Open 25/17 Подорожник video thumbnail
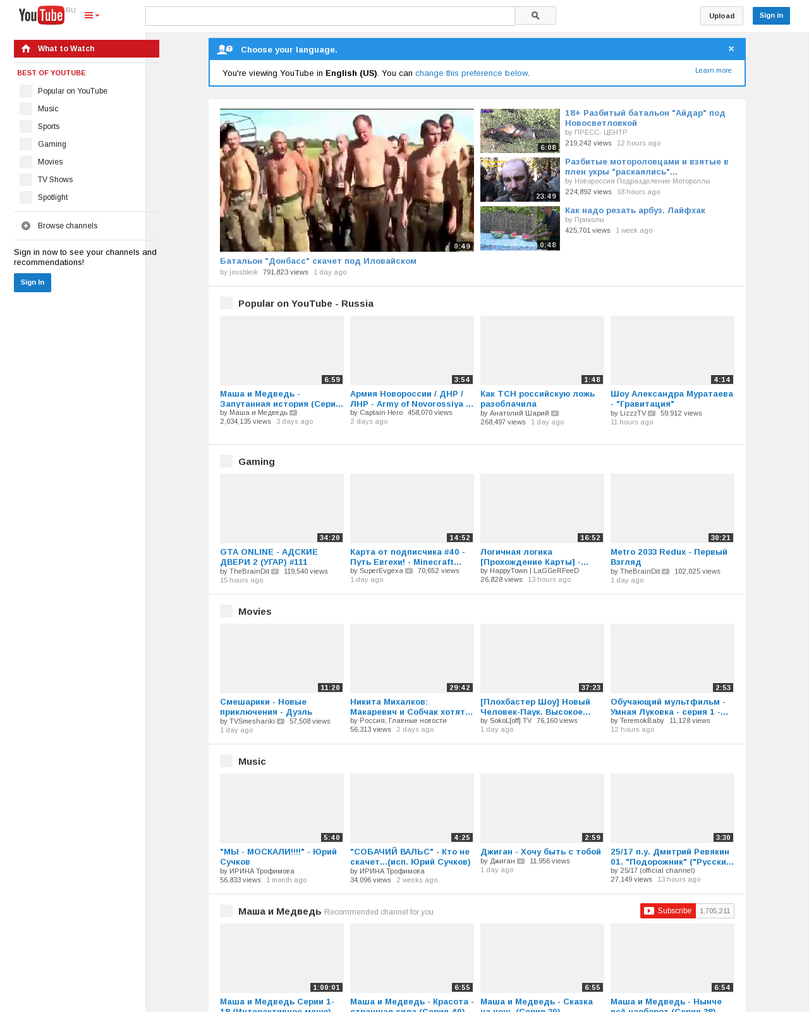Image resolution: width=809 pixels, height=1012 pixels. pyautogui.click(x=672, y=808)
